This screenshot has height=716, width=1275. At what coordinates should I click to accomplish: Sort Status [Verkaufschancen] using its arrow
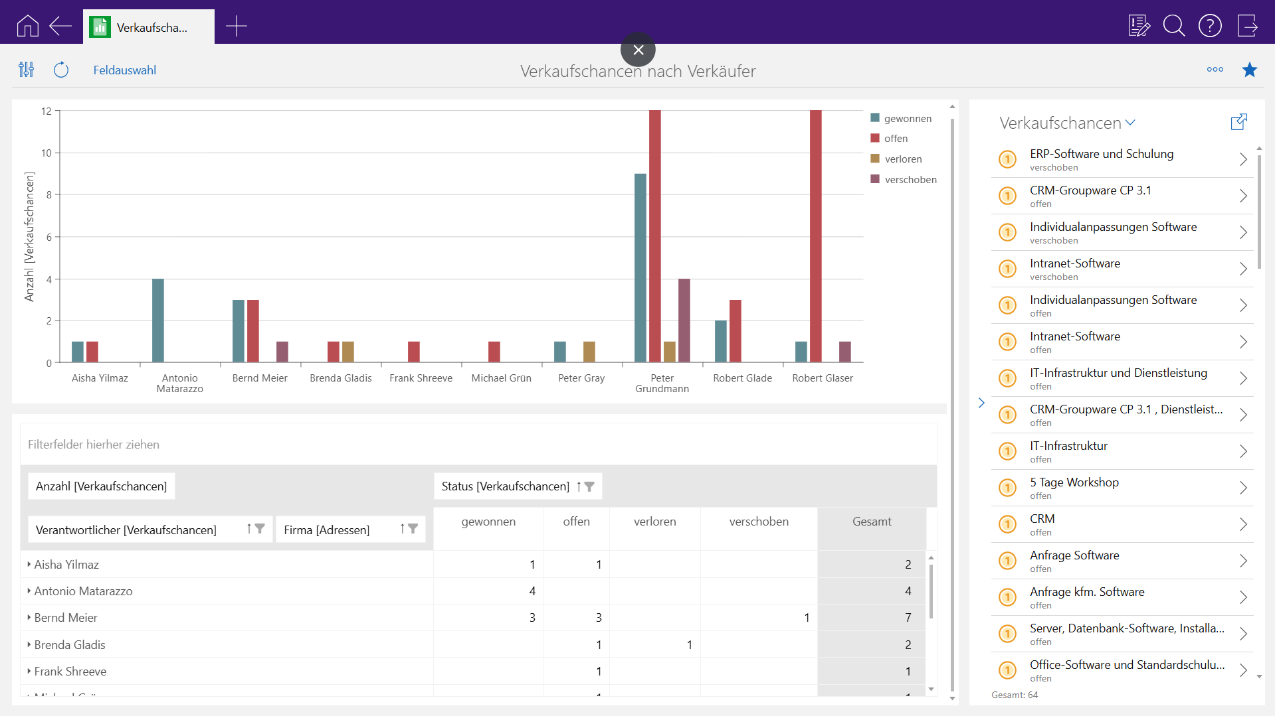579,486
